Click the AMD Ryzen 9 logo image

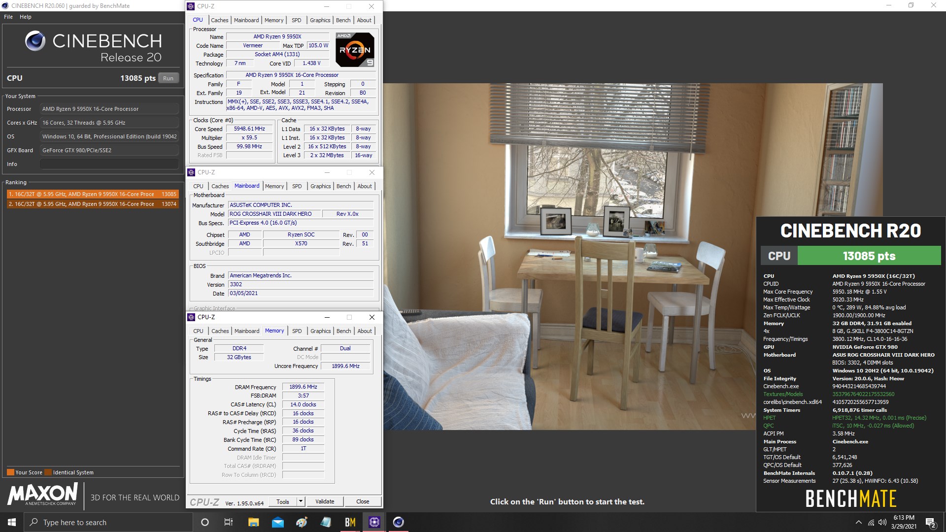355,49
